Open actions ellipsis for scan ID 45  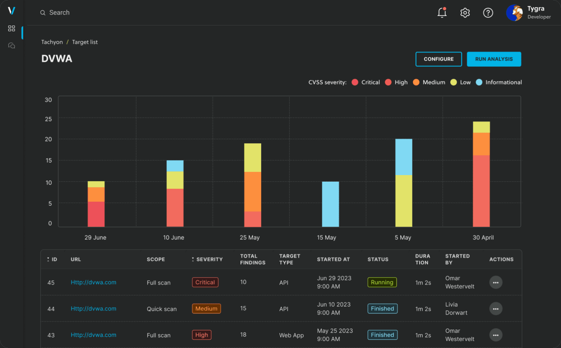pyautogui.click(x=496, y=282)
